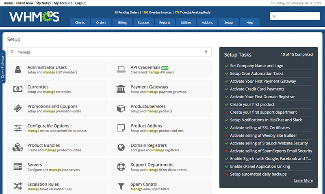Viewport: 325px width, 194px height.
Task: Open Payment Gateways title
Action: pos(149,87)
